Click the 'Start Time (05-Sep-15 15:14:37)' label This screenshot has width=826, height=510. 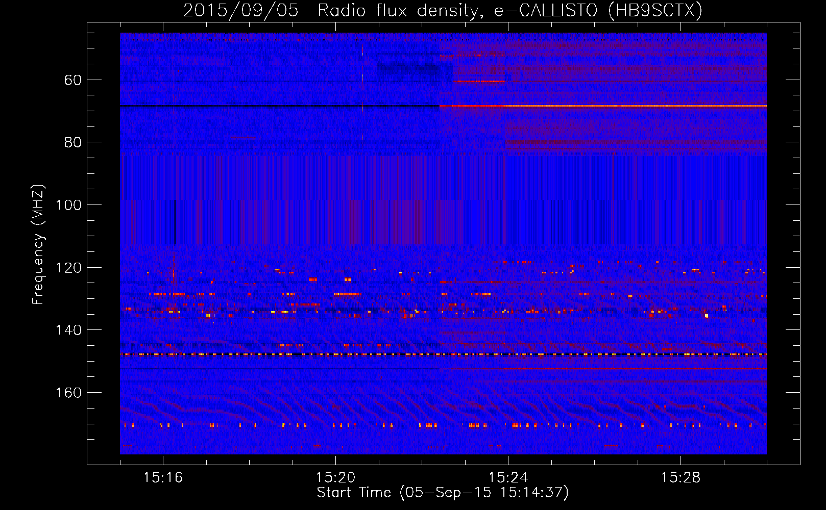[443, 493]
